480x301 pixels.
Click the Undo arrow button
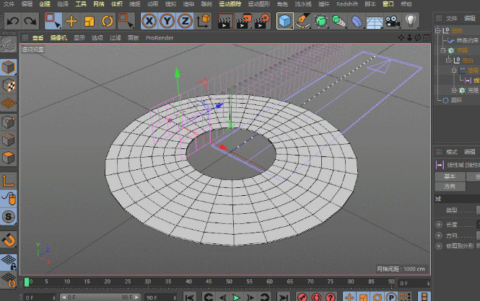click(12, 21)
